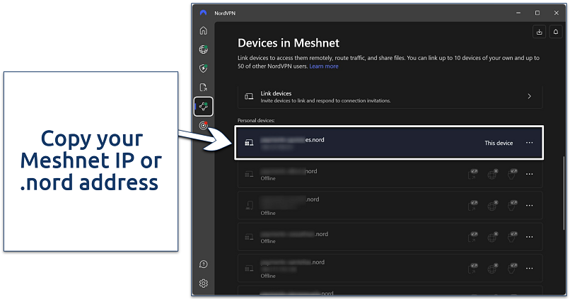Open the Link devices row
Image resolution: width=570 pixels, height=299 pixels.
(x=390, y=97)
